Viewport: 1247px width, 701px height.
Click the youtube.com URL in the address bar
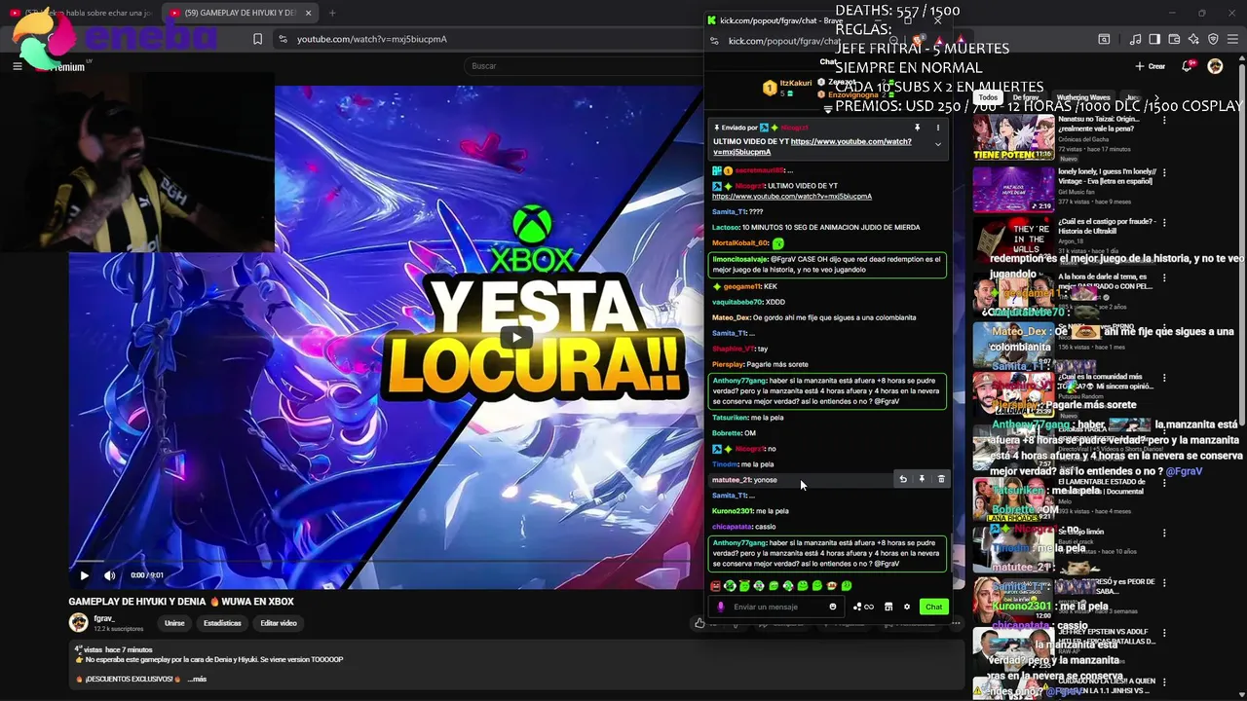tap(371, 39)
